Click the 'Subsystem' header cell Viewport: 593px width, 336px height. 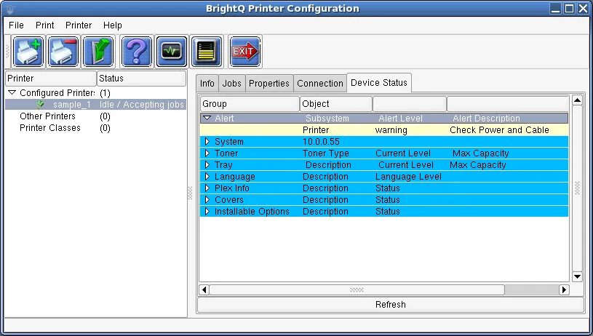pyautogui.click(x=327, y=119)
